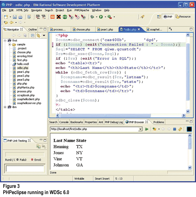Screen dimensions: 196x197
Task: Click the first HTML Tidy toolbar icon
Action: 38,17
